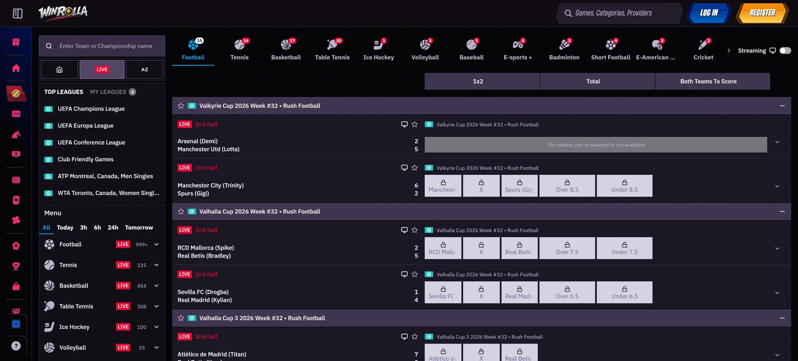
Task: Favorite the Valhalla Cup 3 league header star
Action: [x=181, y=318]
